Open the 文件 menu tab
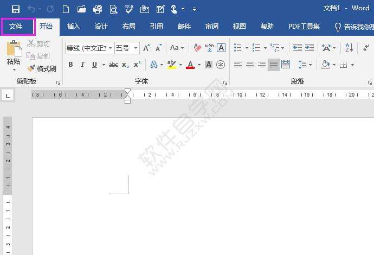The height and width of the screenshot is (255, 374). click(x=16, y=26)
